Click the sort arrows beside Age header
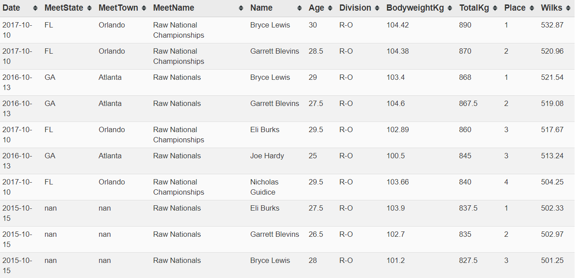Viewport: 575px width, 278px height. pos(330,8)
